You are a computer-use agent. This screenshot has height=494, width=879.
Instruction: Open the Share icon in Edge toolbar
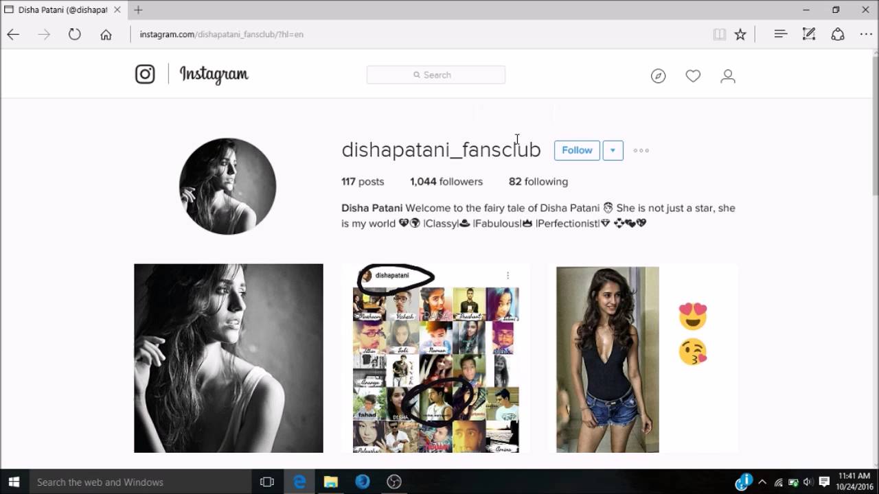838,34
